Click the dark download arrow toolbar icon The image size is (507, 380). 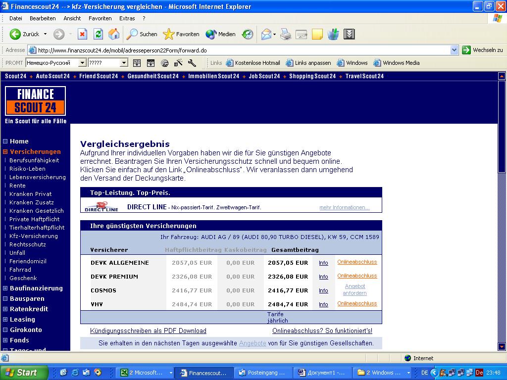(349, 34)
